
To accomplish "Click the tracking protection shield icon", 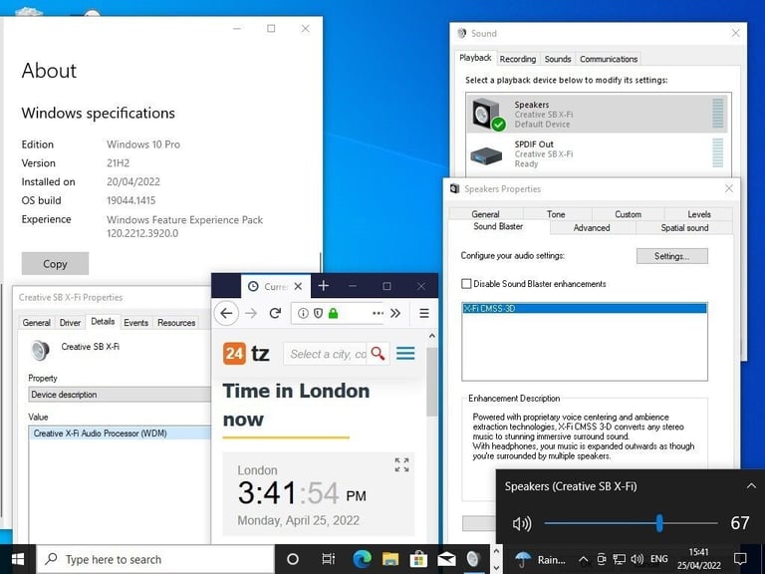I will pos(318,313).
